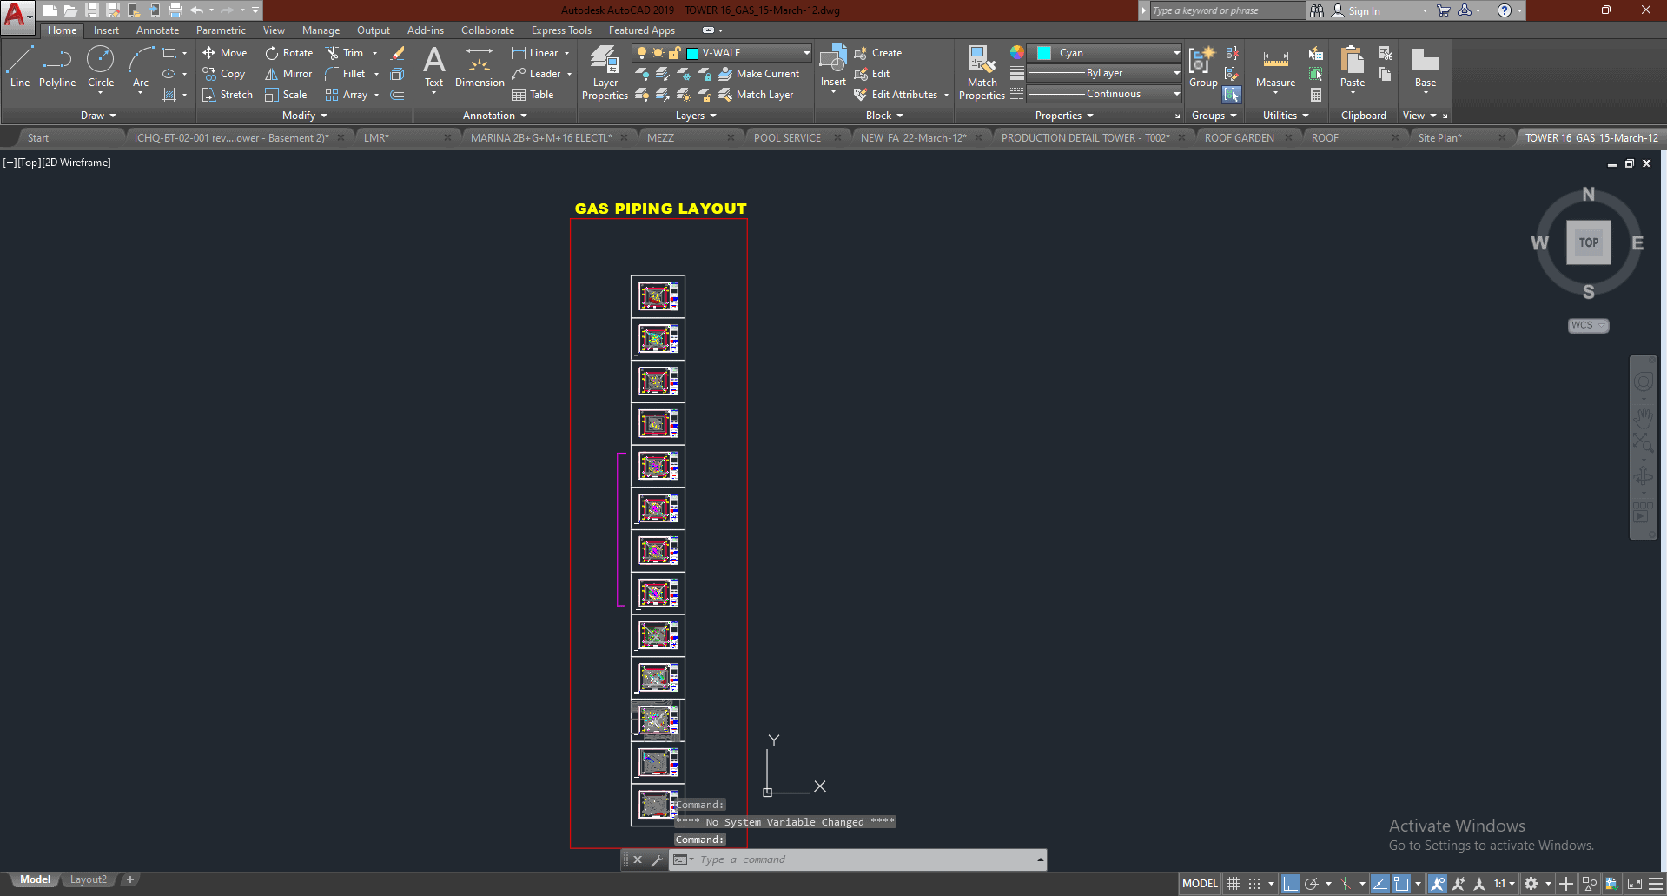Image resolution: width=1667 pixels, height=896 pixels.
Task: Open the V-WALF layer dropdown
Action: pyautogui.click(x=806, y=53)
